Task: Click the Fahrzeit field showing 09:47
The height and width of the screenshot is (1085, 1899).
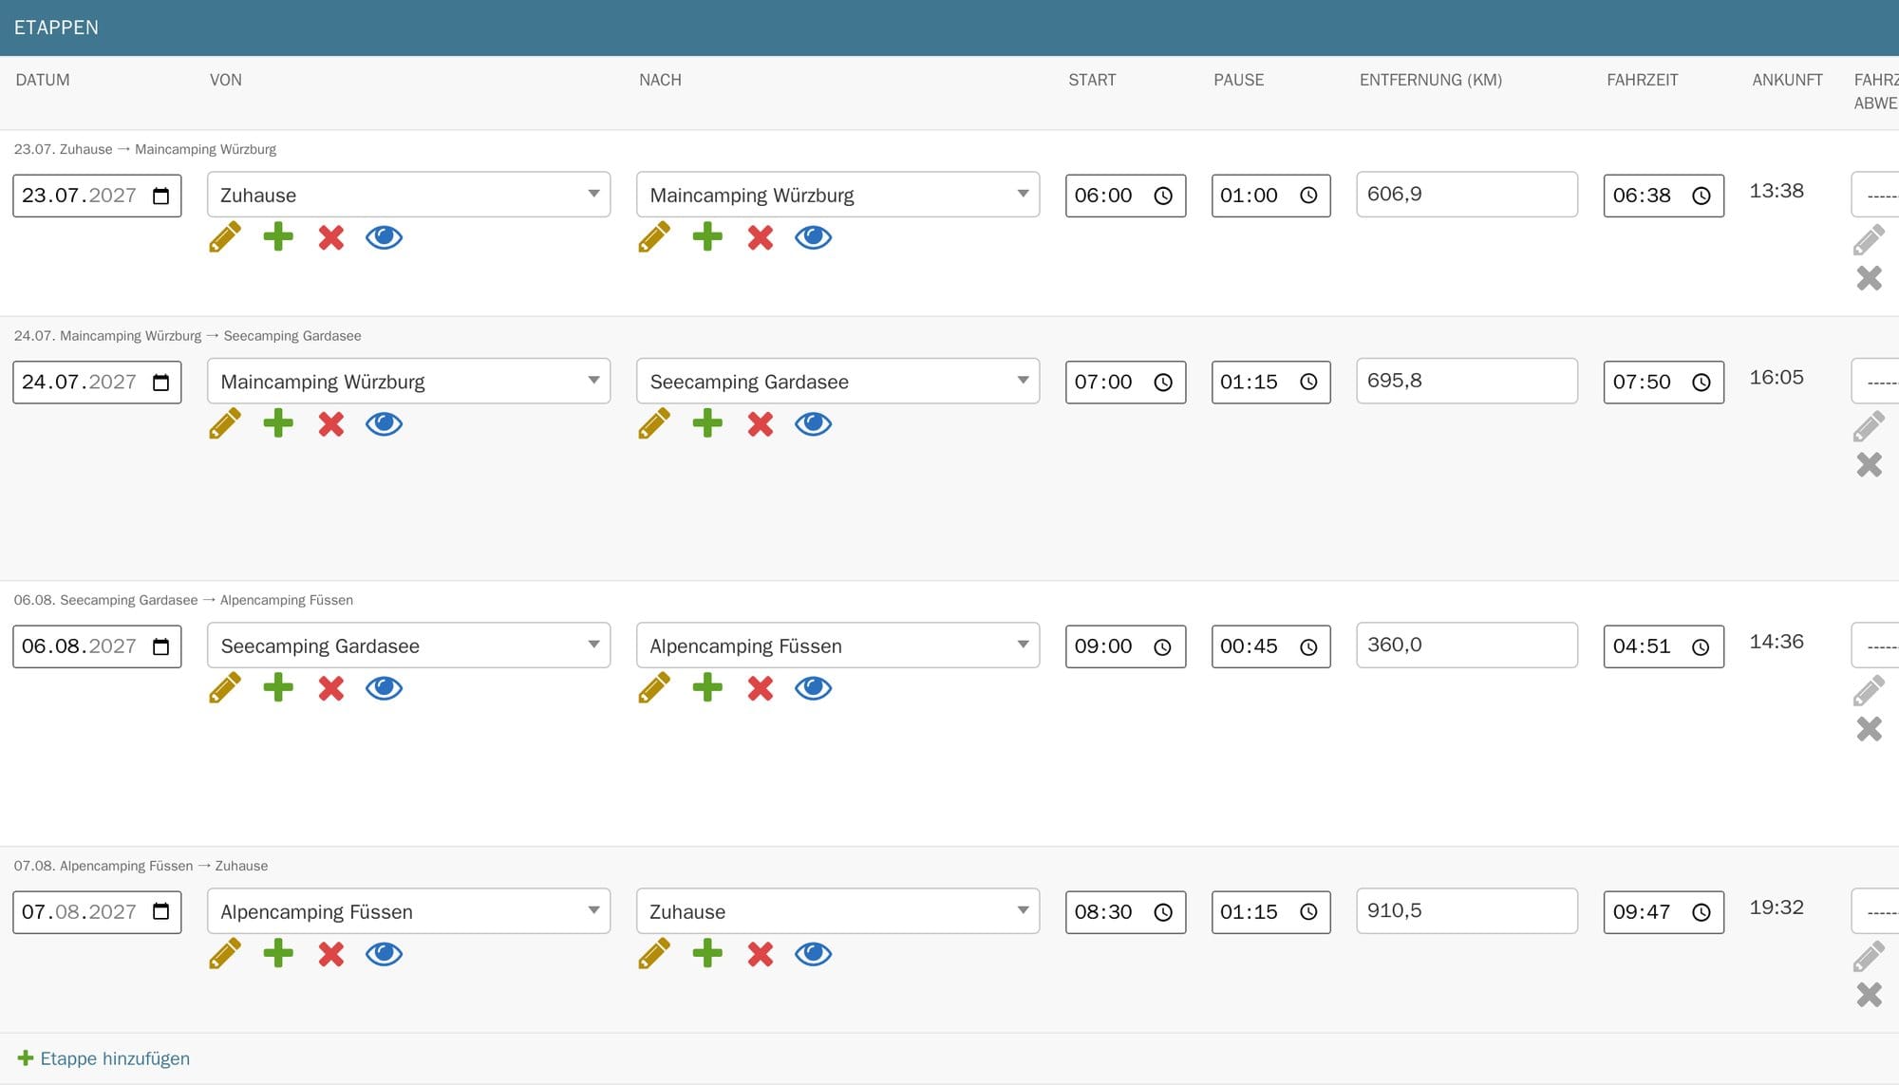Action: pyautogui.click(x=1664, y=911)
